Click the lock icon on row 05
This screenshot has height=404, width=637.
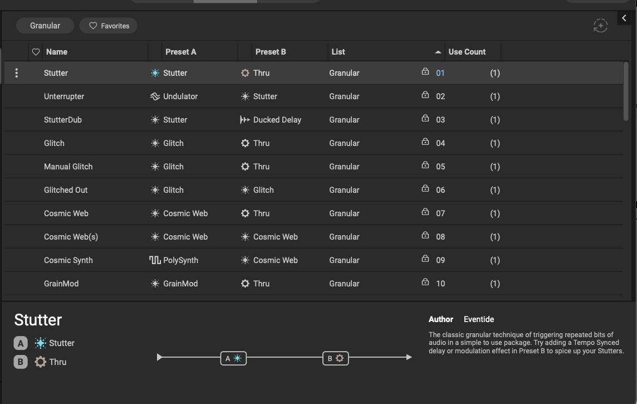(x=425, y=166)
